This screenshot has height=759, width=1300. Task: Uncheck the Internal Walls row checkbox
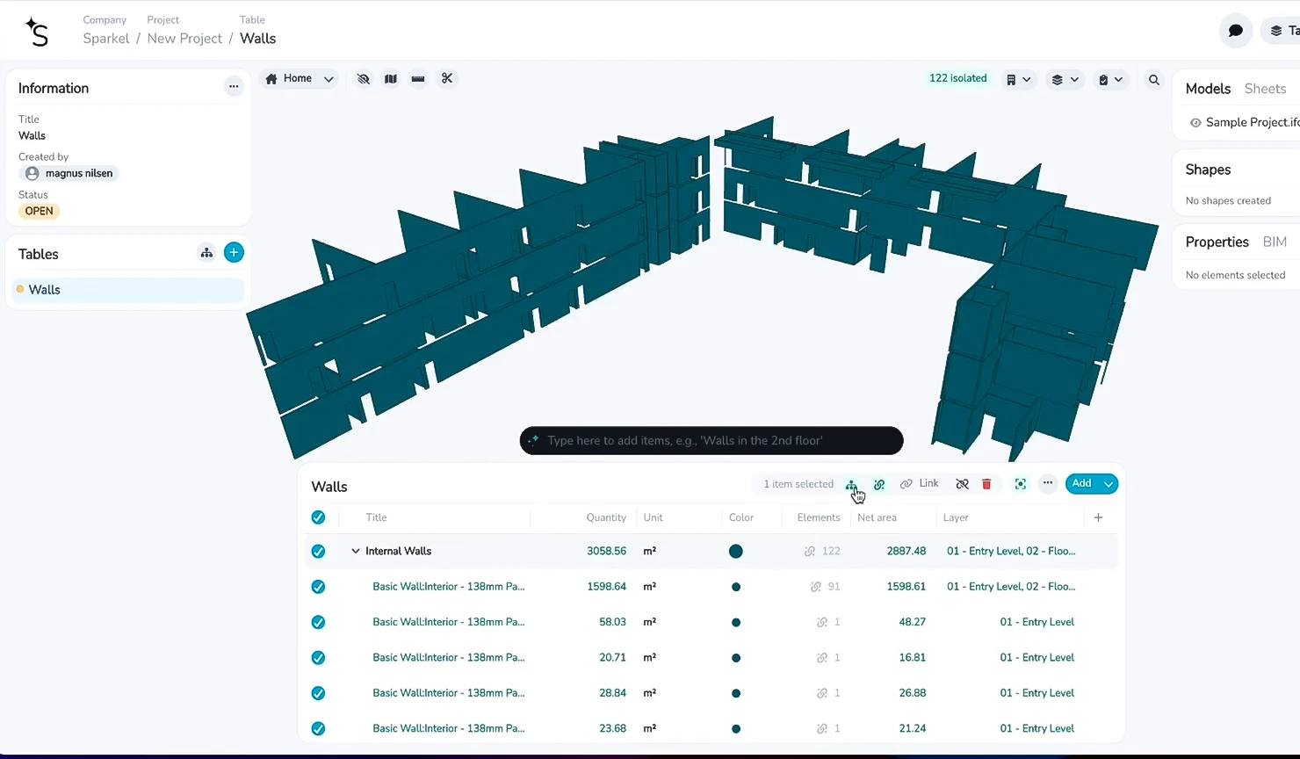tap(318, 552)
